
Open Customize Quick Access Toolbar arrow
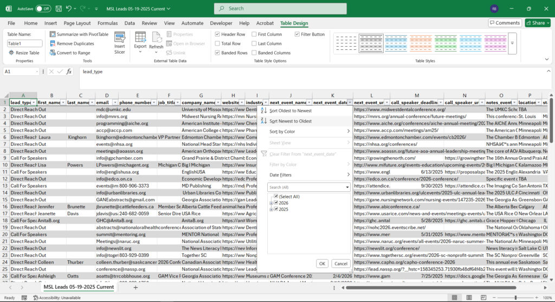(x=96, y=9)
